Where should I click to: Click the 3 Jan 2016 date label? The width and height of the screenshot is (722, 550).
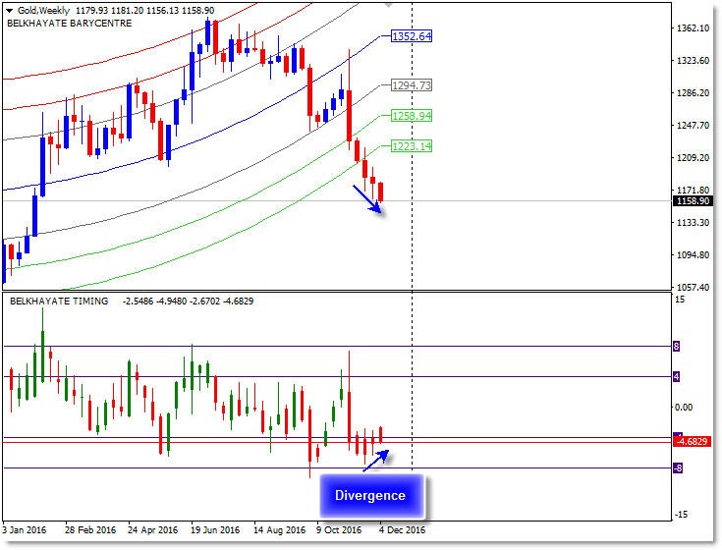[x=25, y=529]
